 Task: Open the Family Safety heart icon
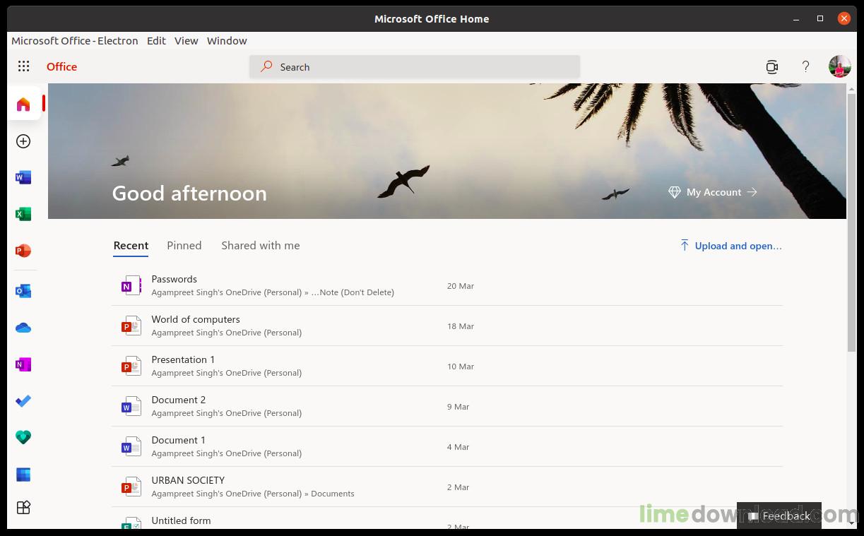pos(23,438)
